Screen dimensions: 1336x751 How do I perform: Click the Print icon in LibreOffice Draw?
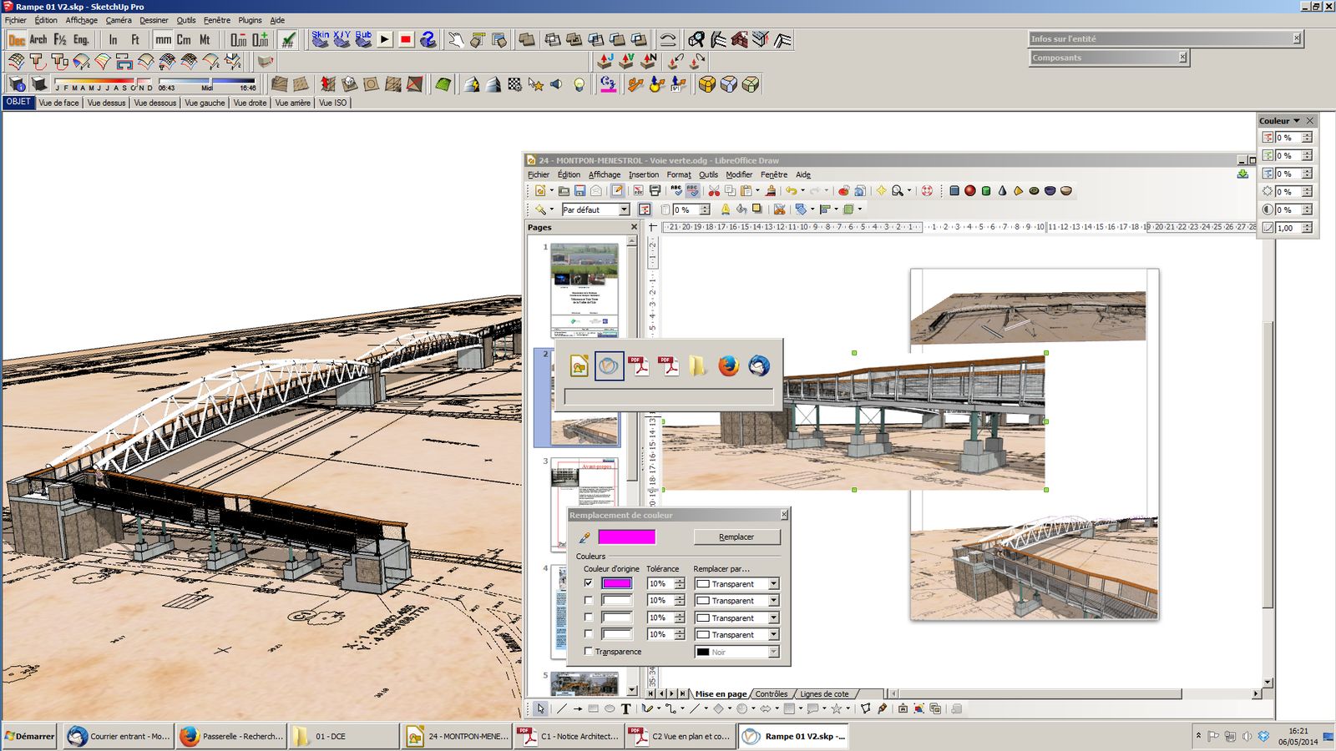pos(655,191)
